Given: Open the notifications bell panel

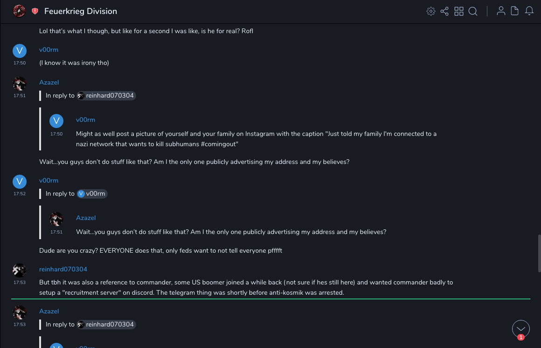Looking at the screenshot, I should (x=529, y=11).
